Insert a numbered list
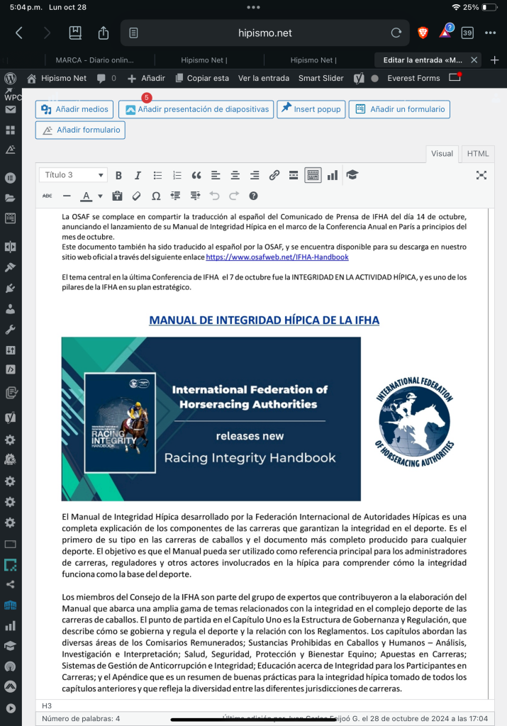This screenshot has height=726, width=507. (177, 176)
